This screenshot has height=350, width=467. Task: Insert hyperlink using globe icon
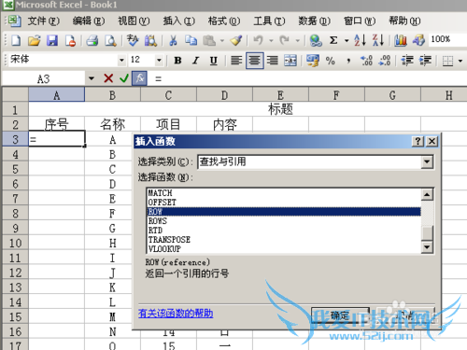(316, 40)
